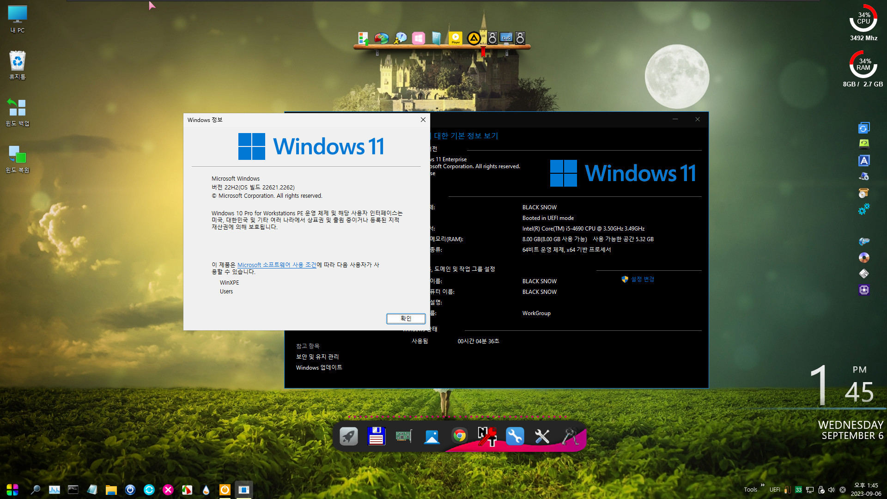The width and height of the screenshot is (887, 499).
Task: Click the blue wrench icon in bottom dock
Action: click(515, 436)
